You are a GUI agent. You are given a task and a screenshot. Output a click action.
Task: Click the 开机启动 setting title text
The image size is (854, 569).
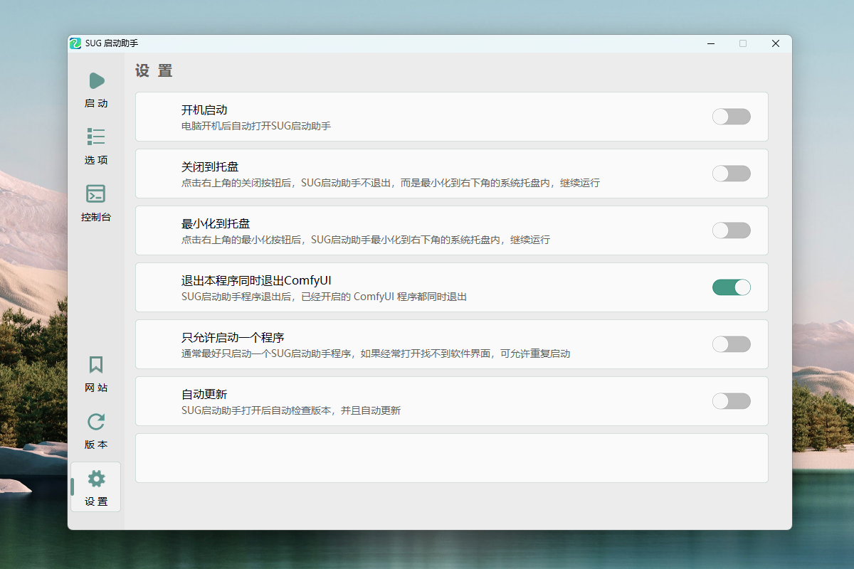click(204, 110)
